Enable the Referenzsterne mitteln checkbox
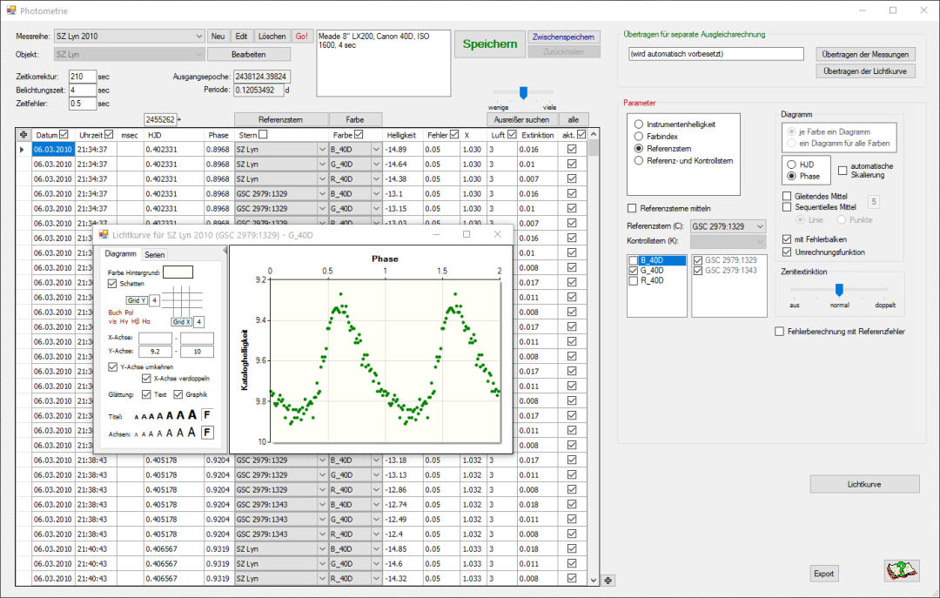The image size is (940, 598). [632, 208]
